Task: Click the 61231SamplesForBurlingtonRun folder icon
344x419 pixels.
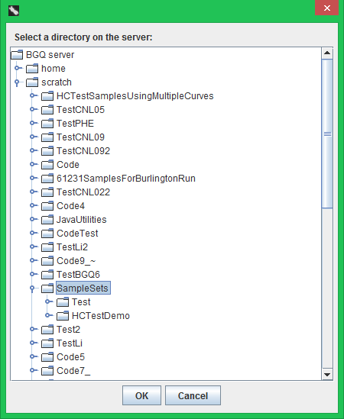Action: (47, 179)
